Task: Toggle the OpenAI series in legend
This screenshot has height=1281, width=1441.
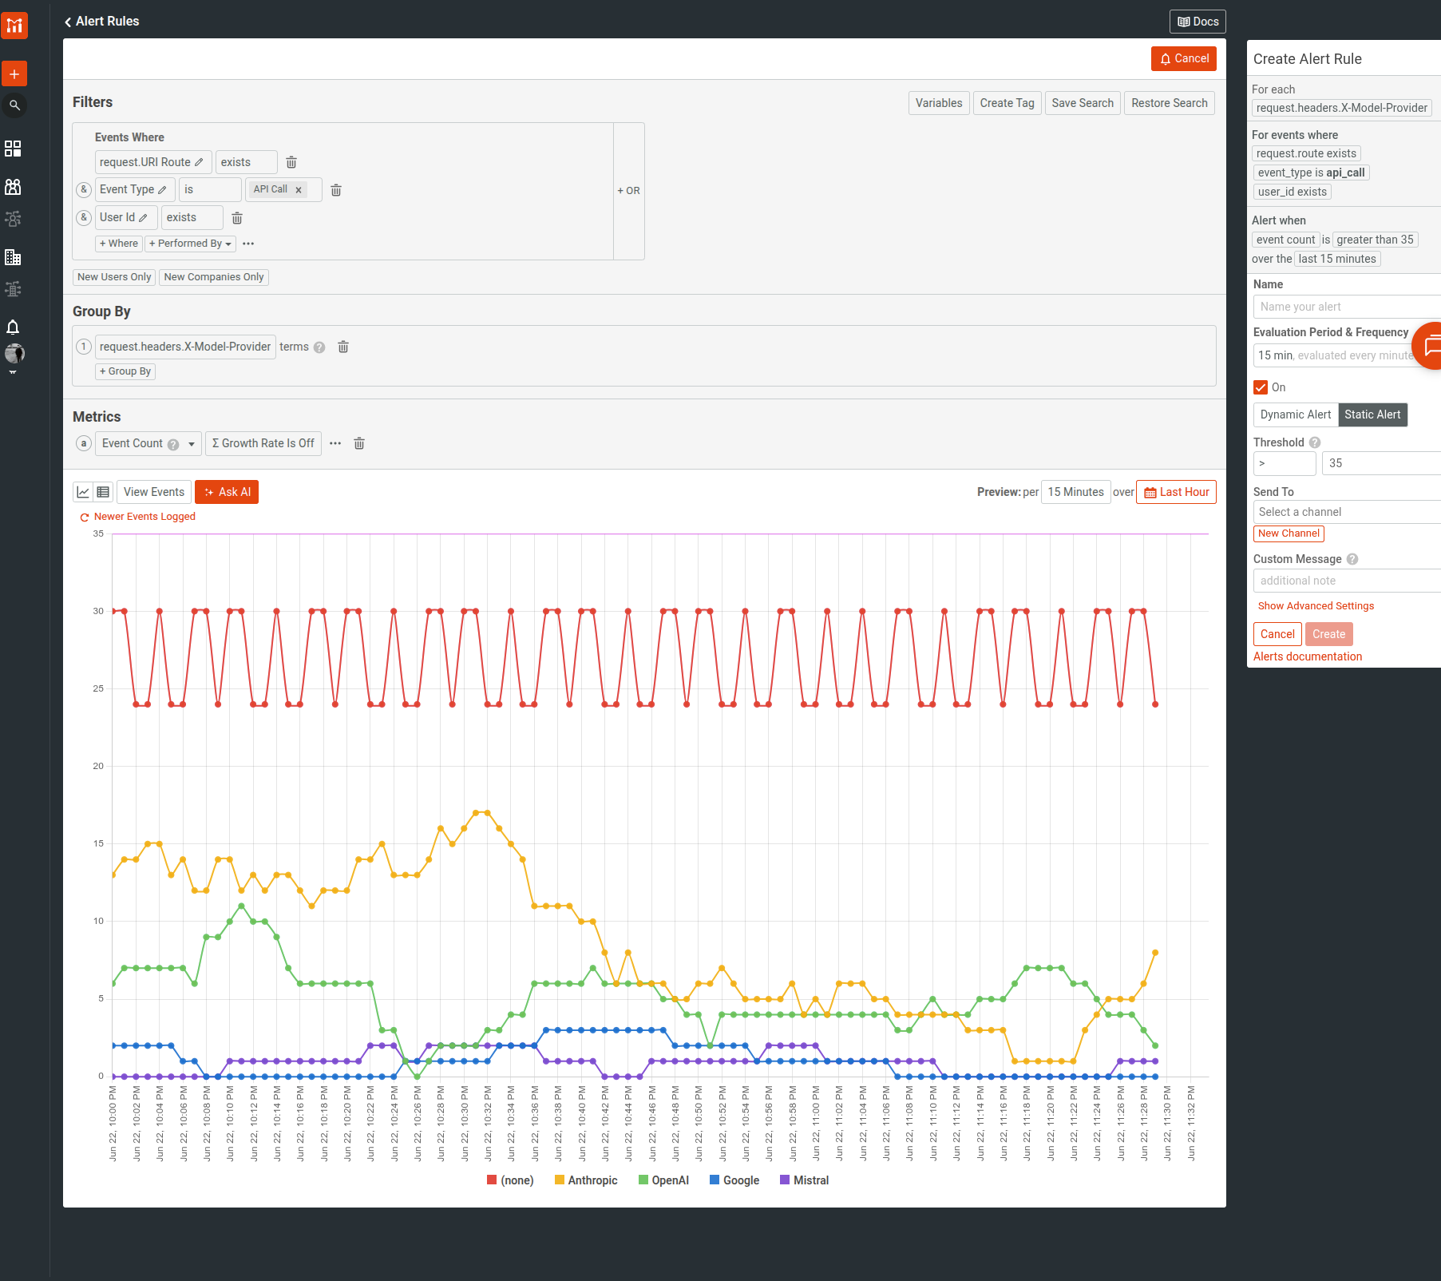Action: tap(663, 1180)
